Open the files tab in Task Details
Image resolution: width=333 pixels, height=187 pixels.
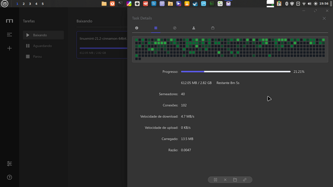(x=213, y=28)
